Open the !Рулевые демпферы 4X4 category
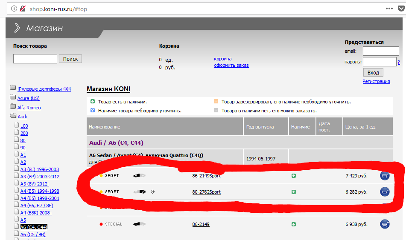This screenshot has height=240, width=406. [44, 89]
